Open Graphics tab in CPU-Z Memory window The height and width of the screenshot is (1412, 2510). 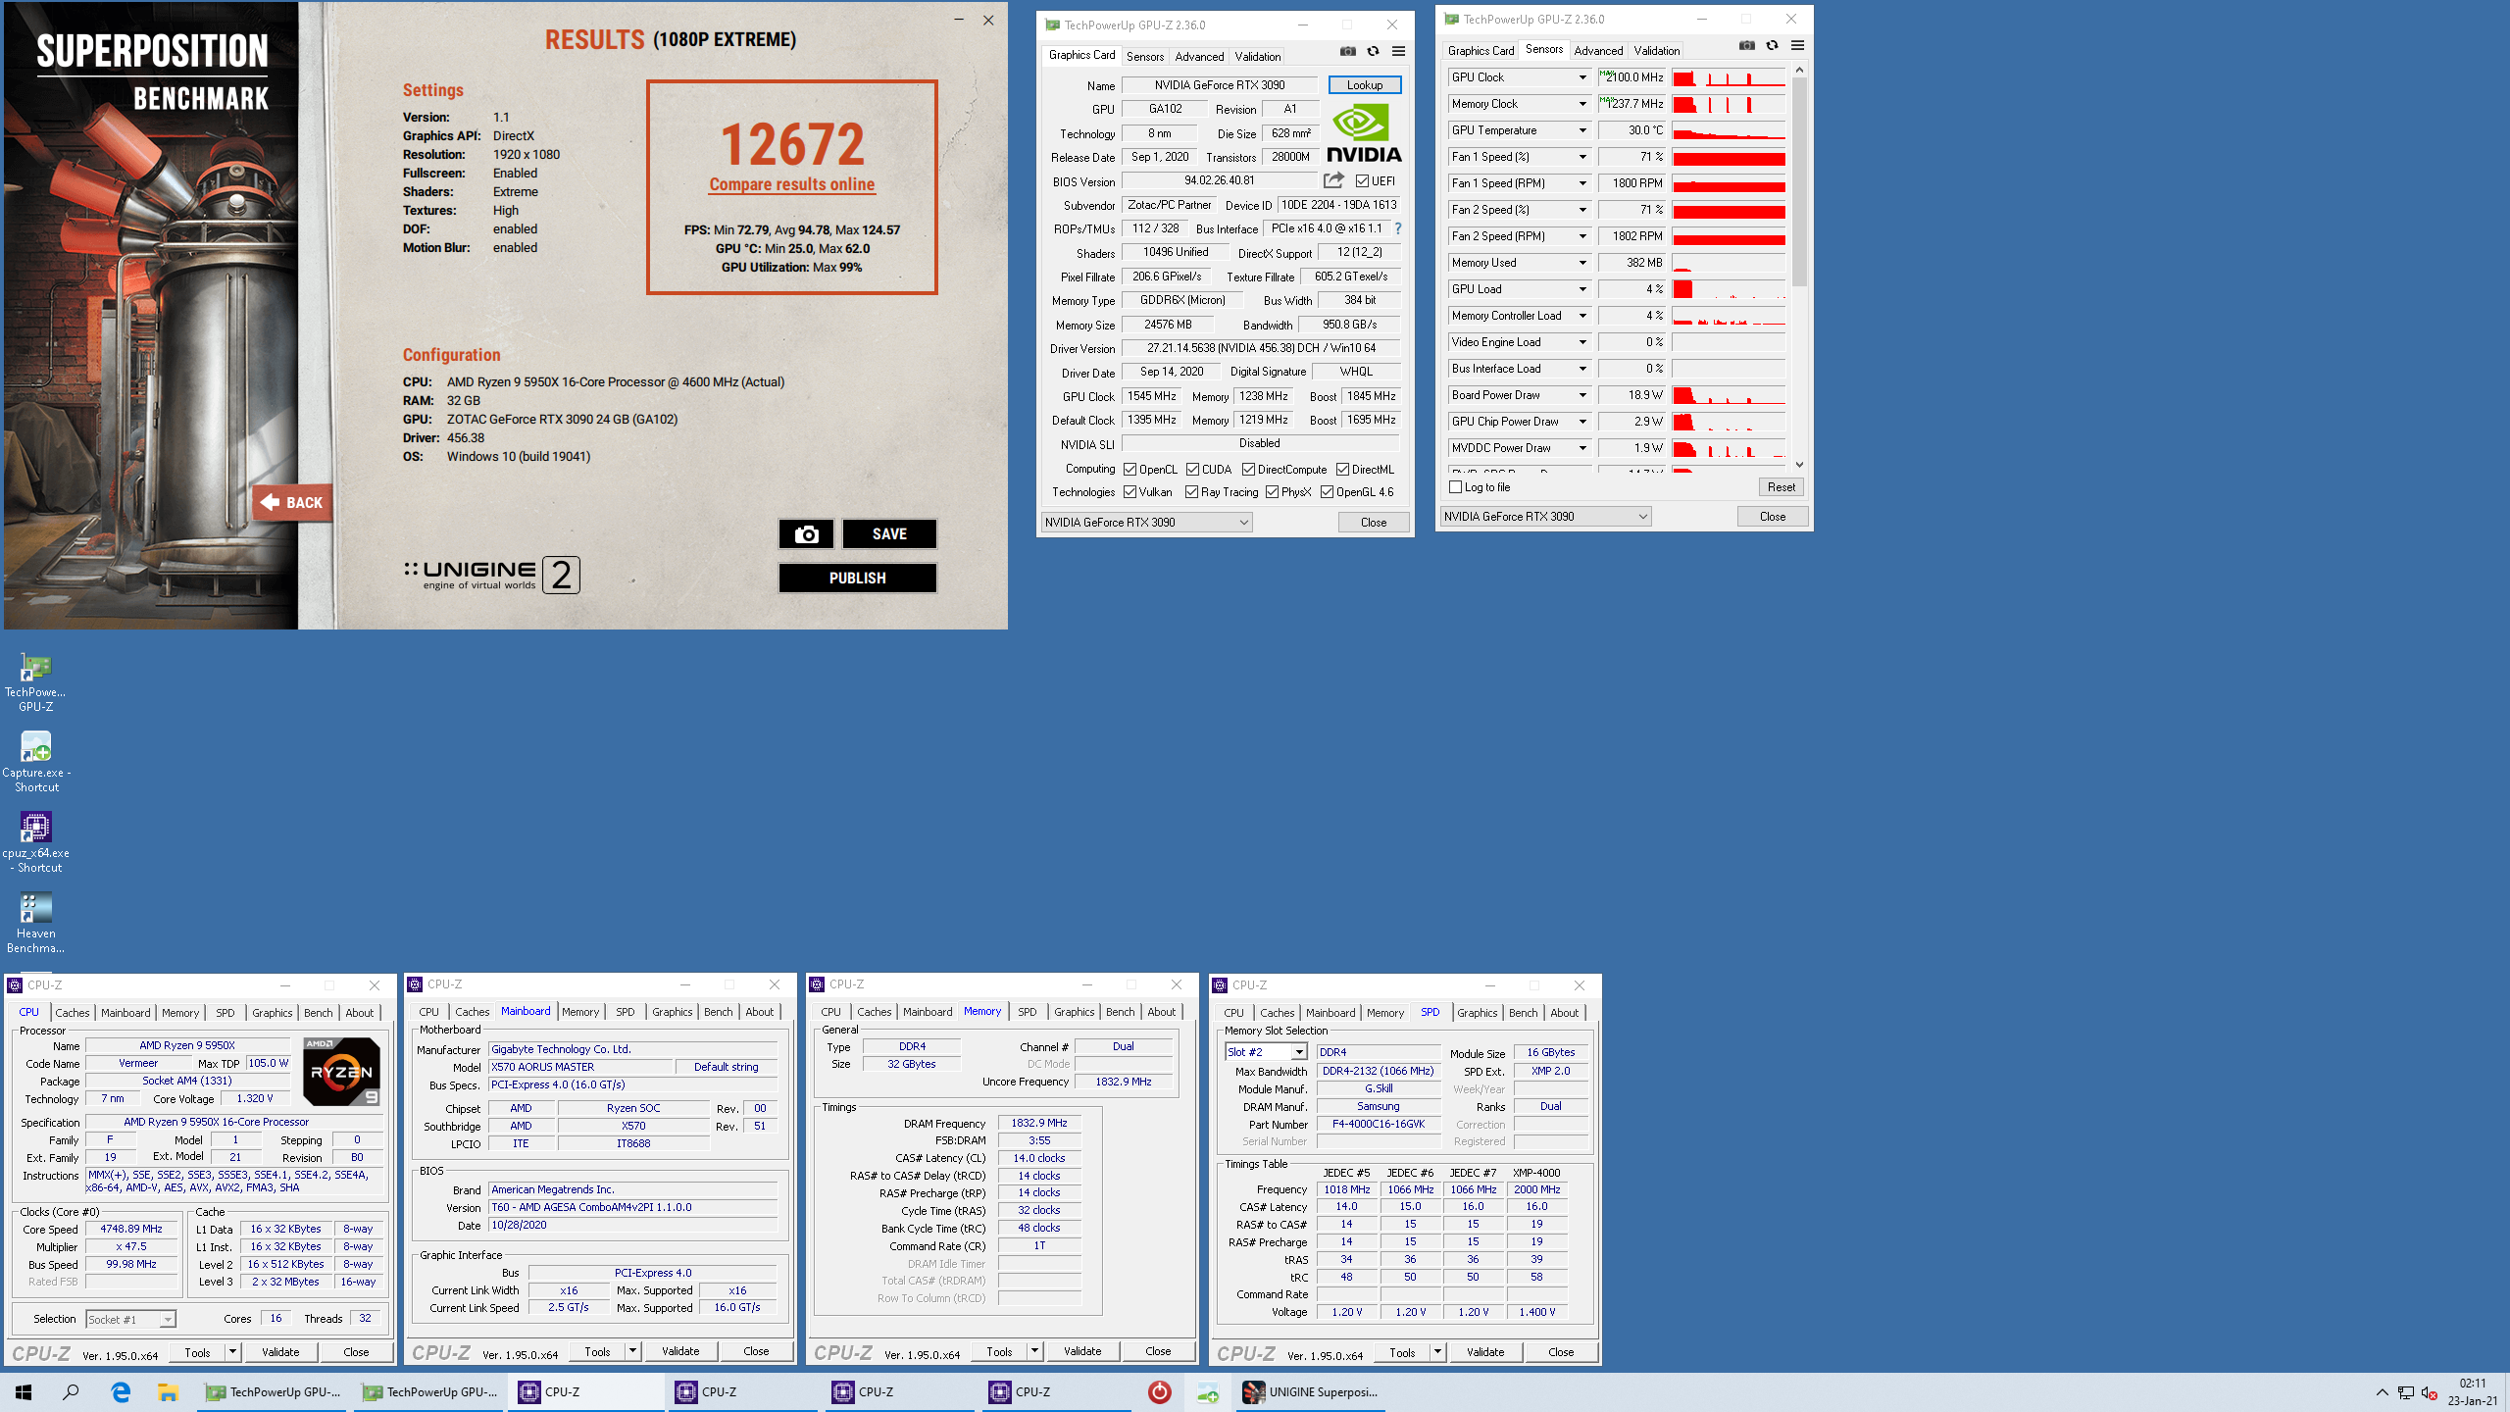click(x=1075, y=1012)
